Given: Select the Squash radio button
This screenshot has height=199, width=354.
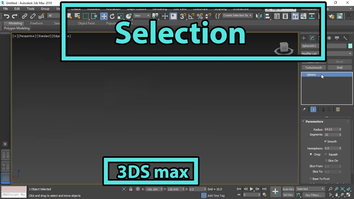Looking at the screenshot, I should pyautogui.click(x=326, y=154).
